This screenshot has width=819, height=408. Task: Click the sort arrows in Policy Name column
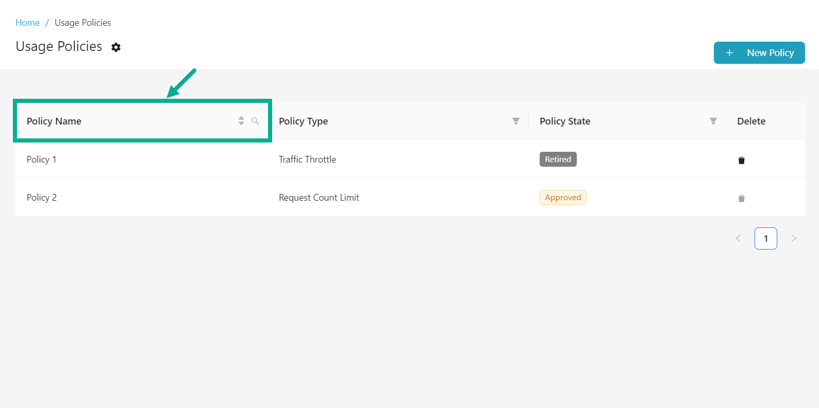[241, 121]
